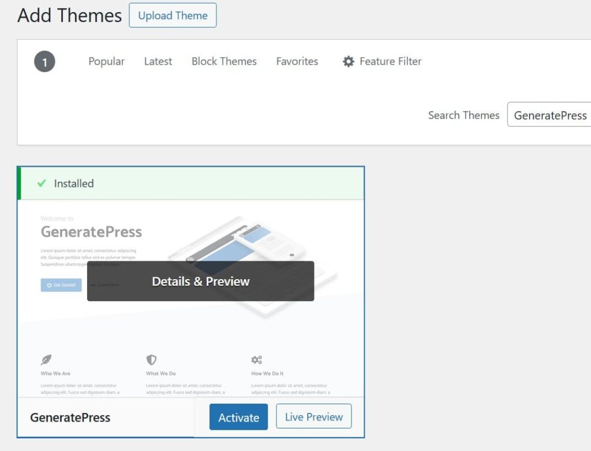Viewport: 591px width, 451px height.
Task: Focus the Search Themes input field
Action: pos(549,115)
